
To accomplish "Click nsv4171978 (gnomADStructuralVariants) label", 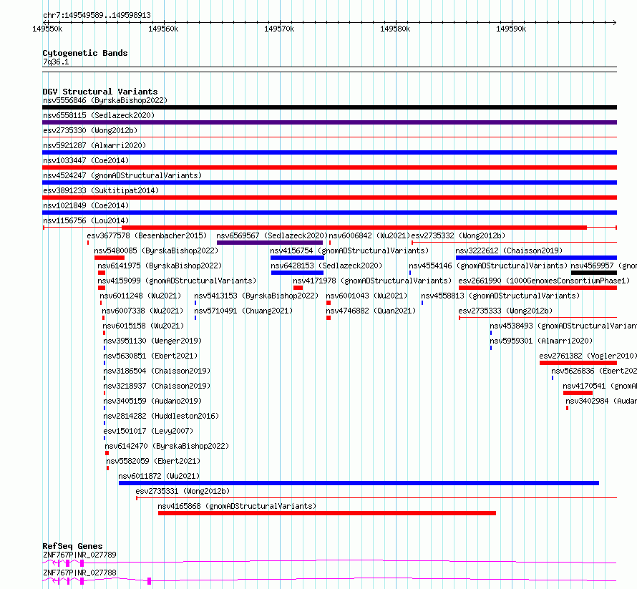I will pyautogui.click(x=372, y=281).
